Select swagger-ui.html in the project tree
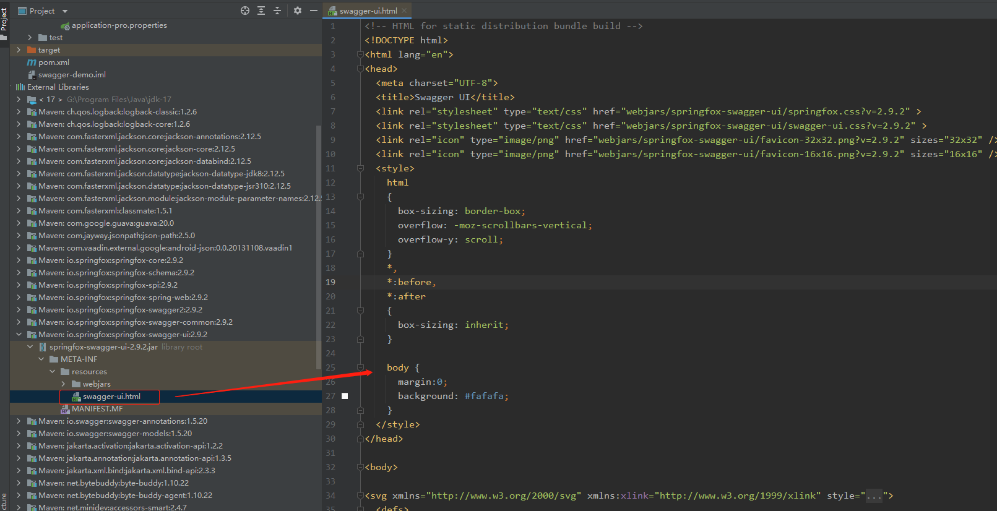997x511 pixels. coord(111,397)
